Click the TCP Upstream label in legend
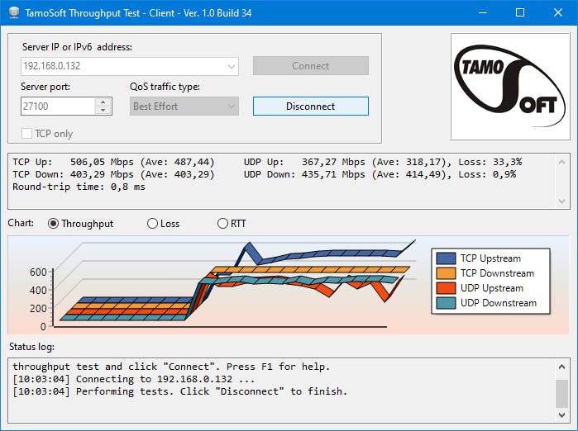578x431 pixels. 490,258
